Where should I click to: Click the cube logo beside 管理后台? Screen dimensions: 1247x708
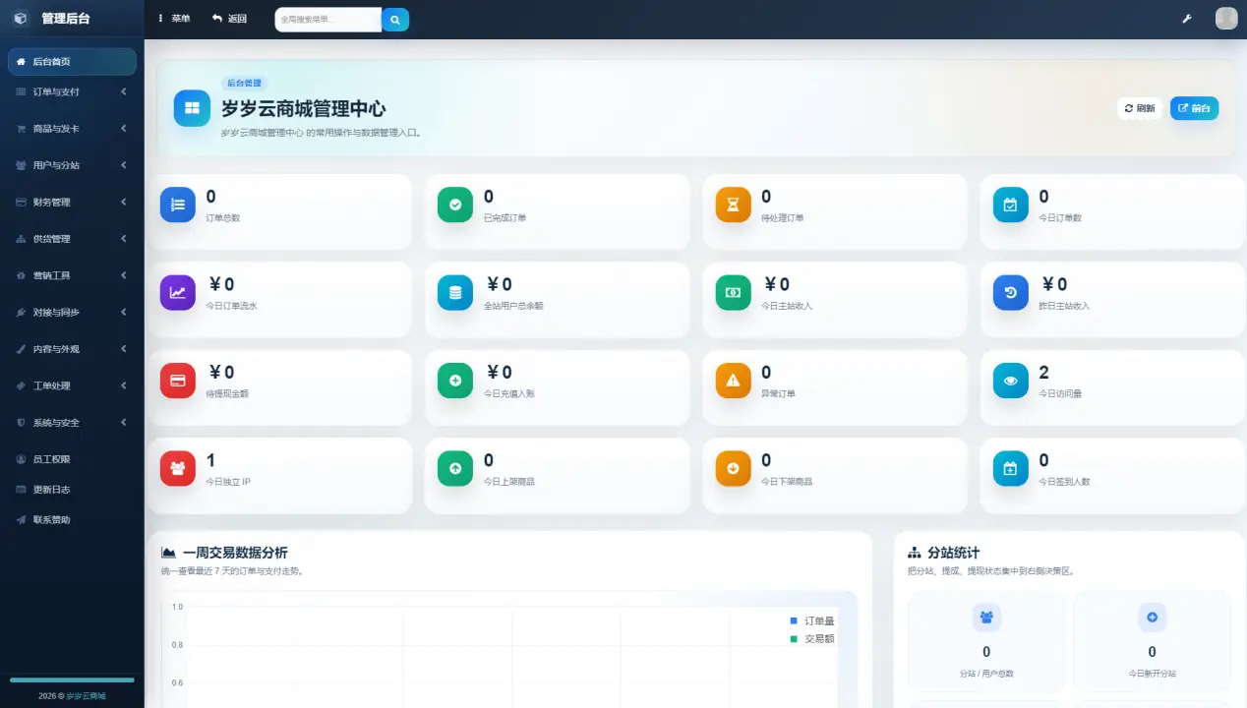tap(21, 18)
